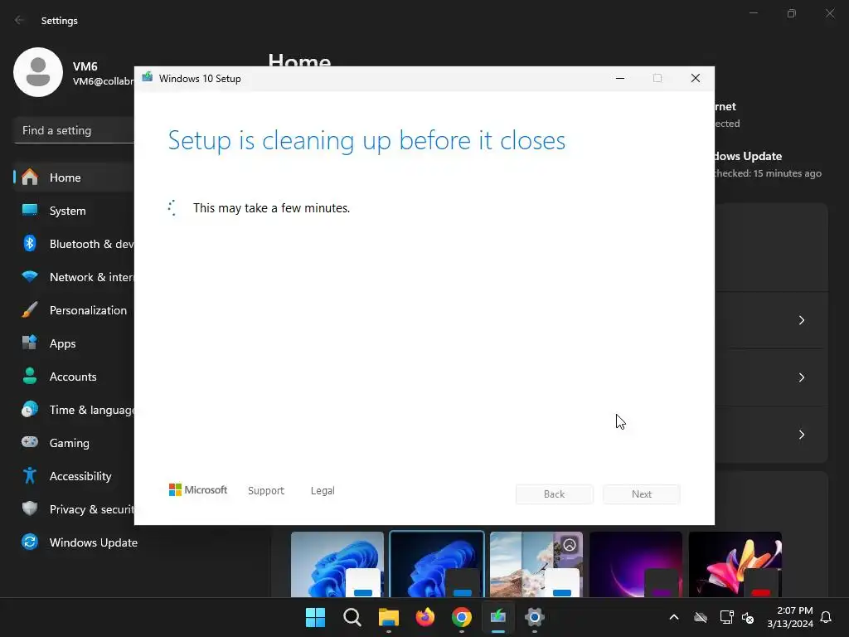Open the Windows Start menu
The height and width of the screenshot is (637, 849).
(x=315, y=617)
